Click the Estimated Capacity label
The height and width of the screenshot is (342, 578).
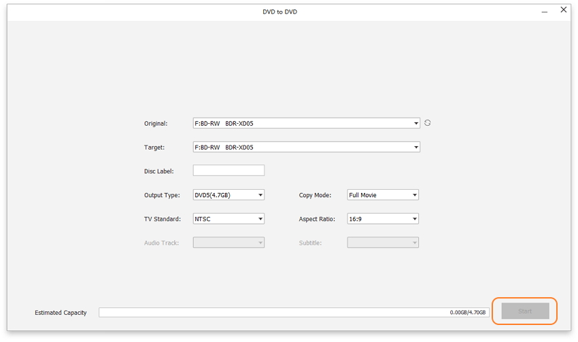[x=61, y=313]
